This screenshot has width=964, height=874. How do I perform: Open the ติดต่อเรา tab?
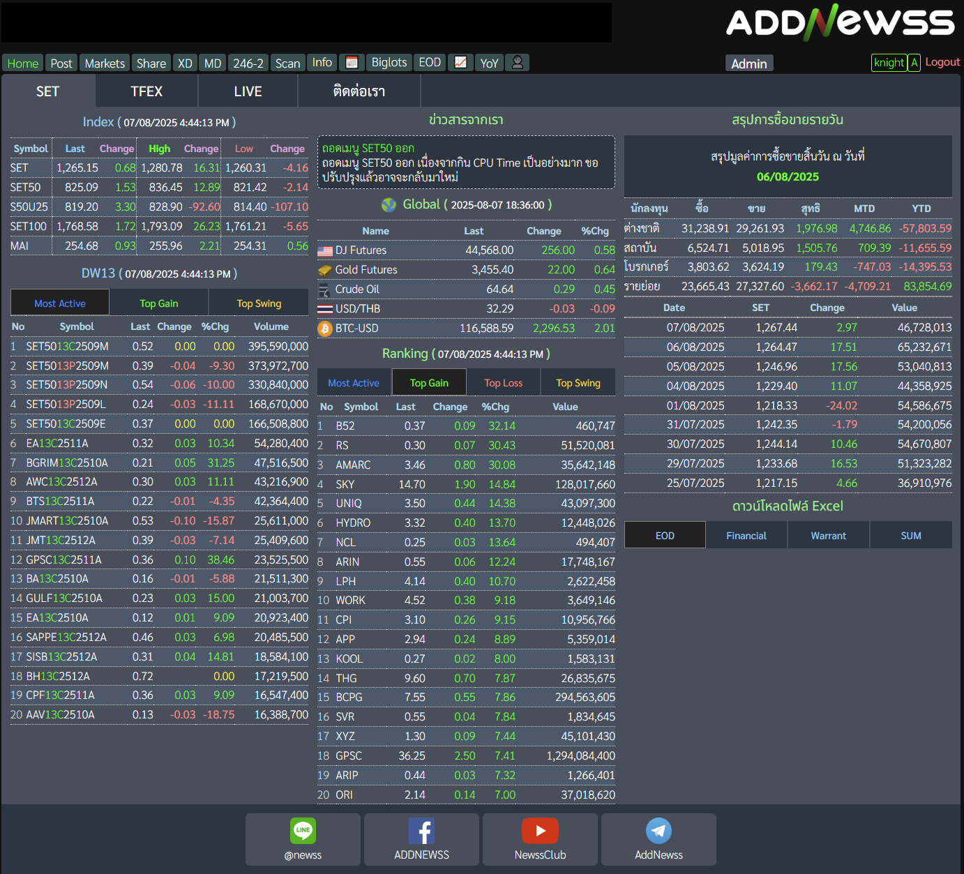[359, 91]
